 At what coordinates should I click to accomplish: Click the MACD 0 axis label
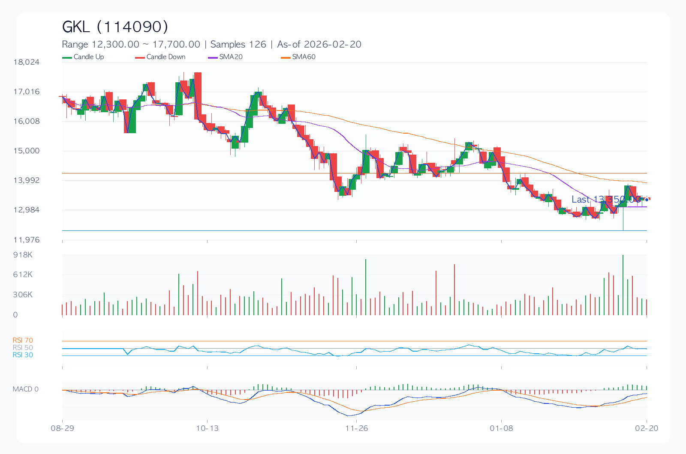click(x=25, y=389)
